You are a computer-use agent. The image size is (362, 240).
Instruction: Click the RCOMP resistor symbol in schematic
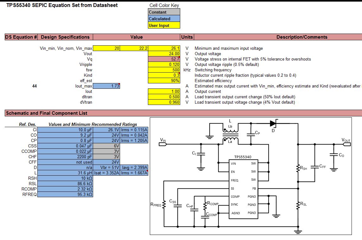tap(205, 206)
